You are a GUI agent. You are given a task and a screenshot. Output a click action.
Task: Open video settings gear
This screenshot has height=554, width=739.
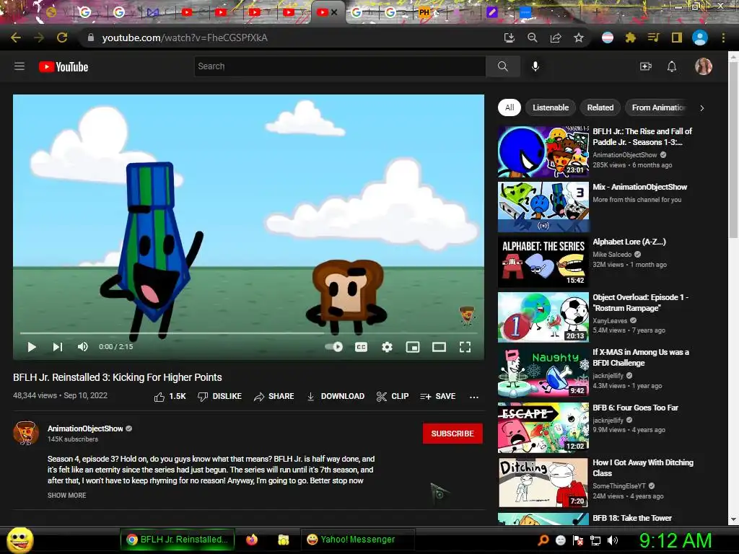click(387, 347)
